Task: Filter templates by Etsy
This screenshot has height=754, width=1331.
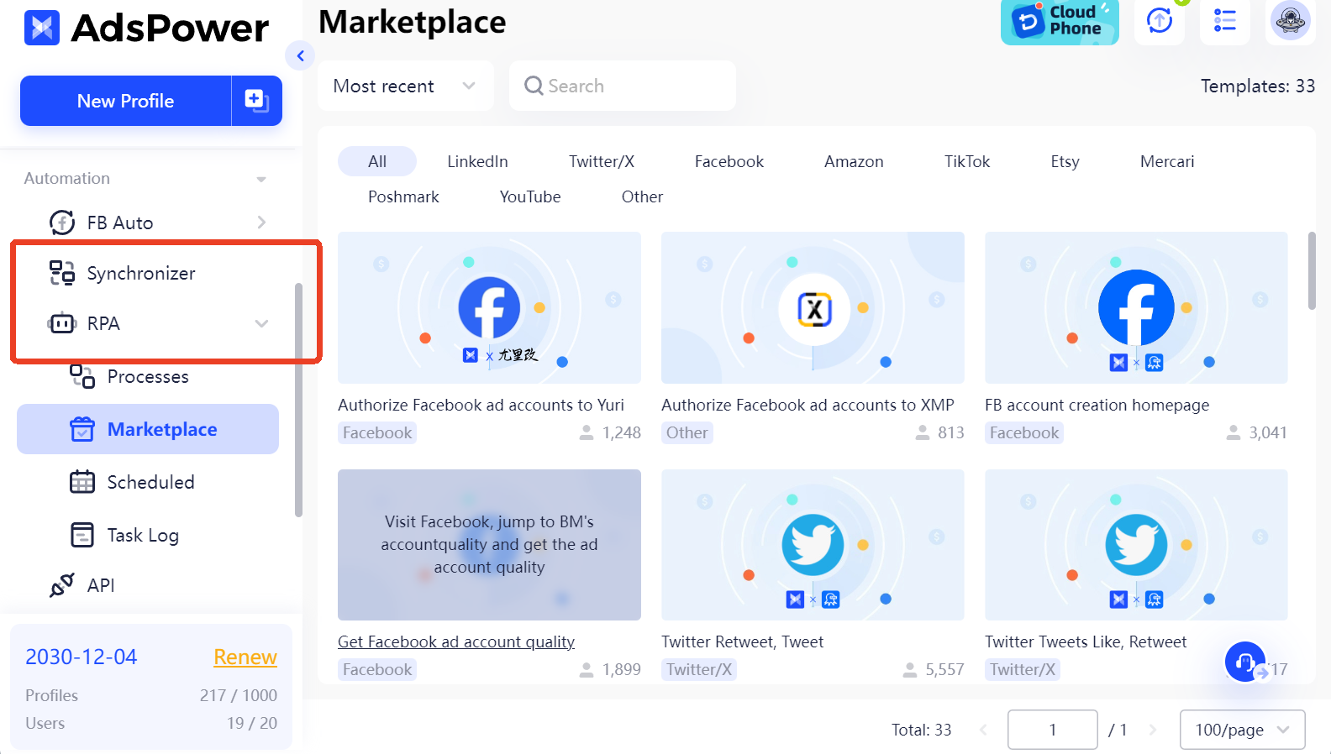Action: tap(1065, 161)
